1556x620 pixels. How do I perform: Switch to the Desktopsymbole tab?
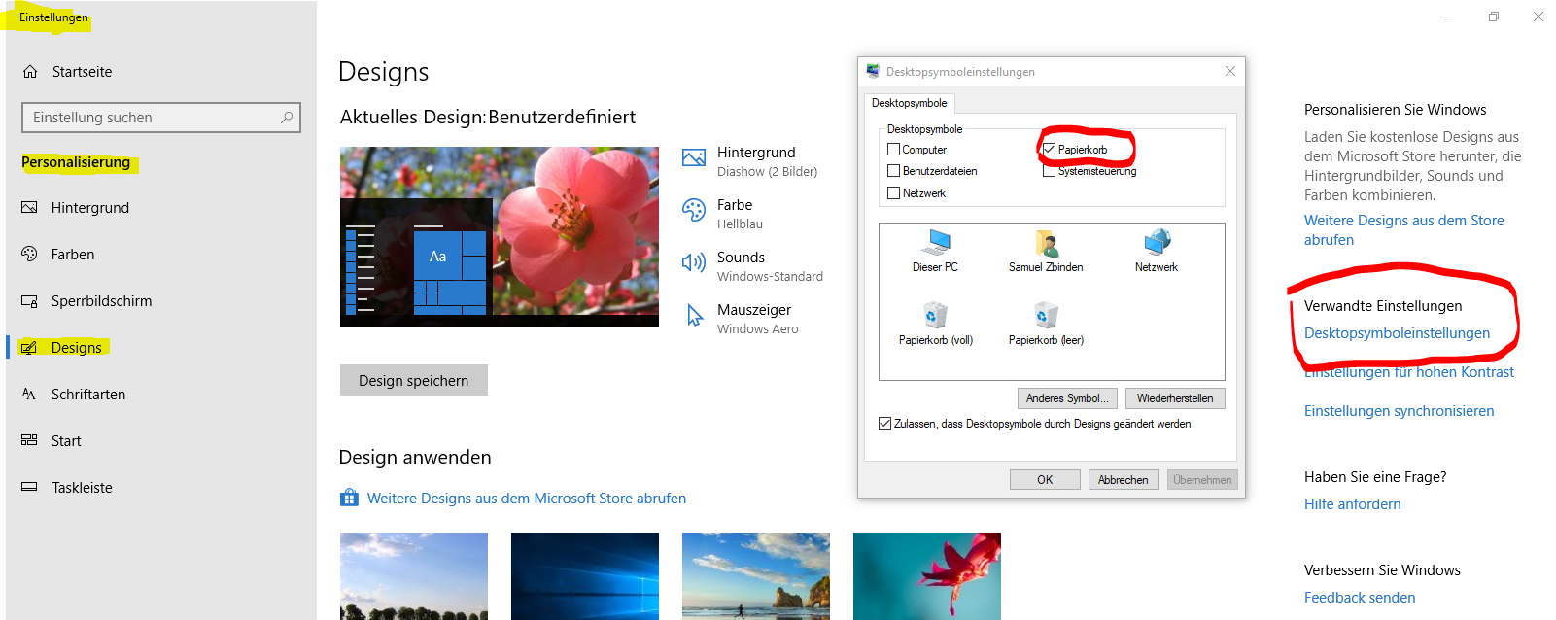pyautogui.click(x=909, y=103)
